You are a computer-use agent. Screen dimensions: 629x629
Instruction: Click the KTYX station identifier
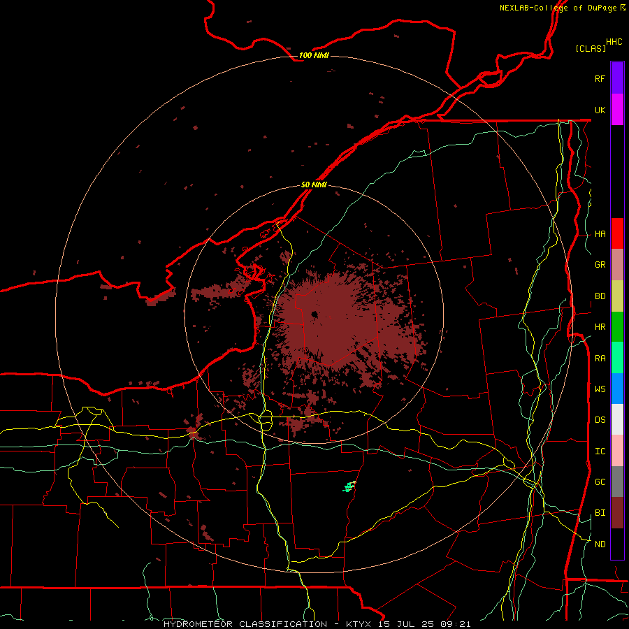[x=359, y=624]
